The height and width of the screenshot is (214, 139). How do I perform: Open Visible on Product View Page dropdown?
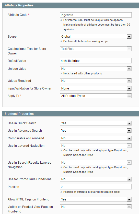[96, 207]
